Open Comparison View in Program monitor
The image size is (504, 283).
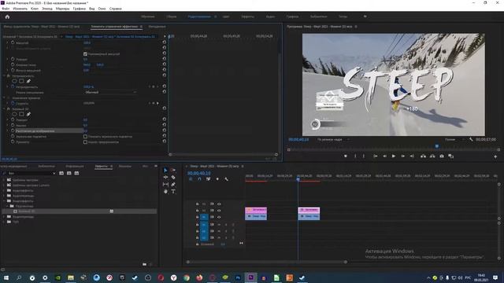pos(451,156)
